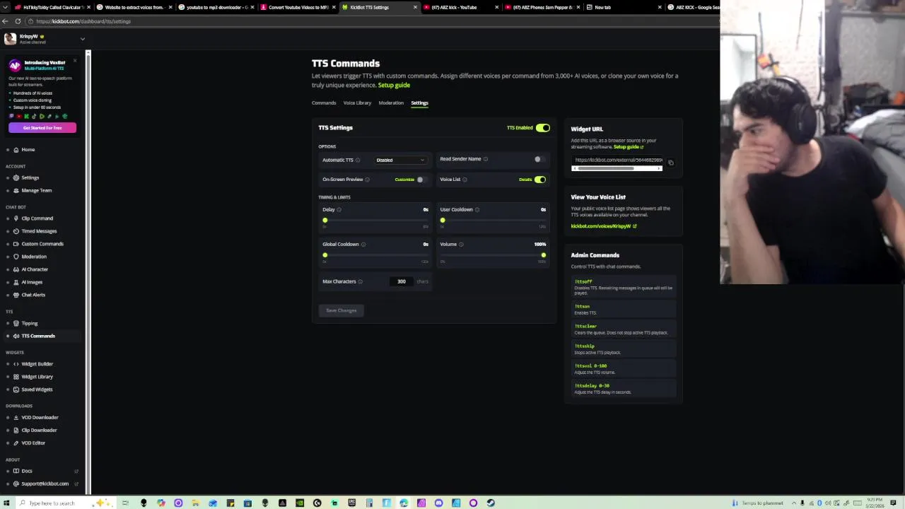
Task: Click the Max Characters input field
Action: (402, 281)
